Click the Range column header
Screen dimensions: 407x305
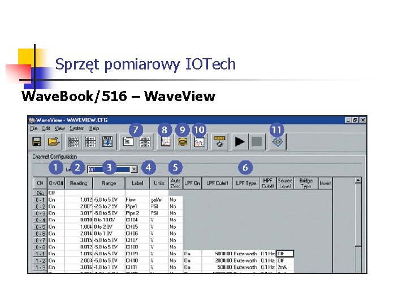click(x=109, y=184)
